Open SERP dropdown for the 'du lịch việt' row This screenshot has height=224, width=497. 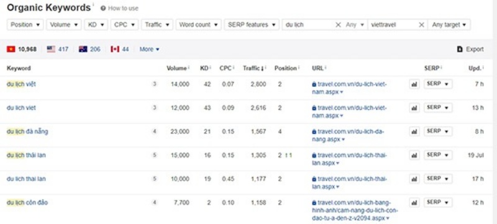438,84
